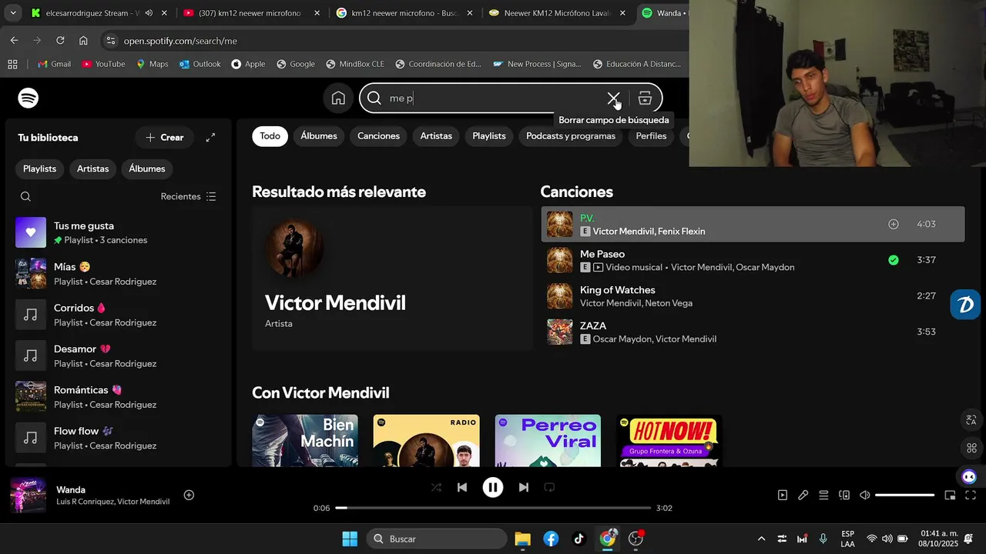The image size is (986, 554).
Task: Open the Now Playing view icon
Action: (x=782, y=496)
